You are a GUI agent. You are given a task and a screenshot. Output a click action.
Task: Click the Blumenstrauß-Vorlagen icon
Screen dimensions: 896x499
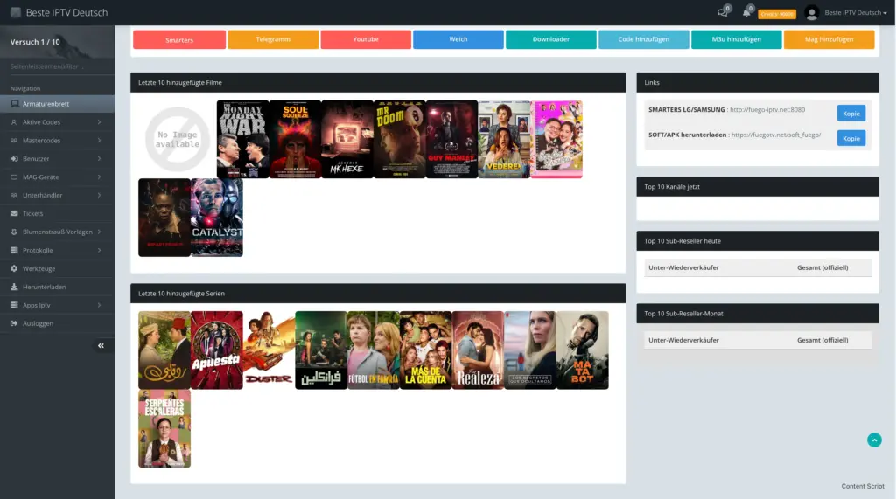pyautogui.click(x=14, y=232)
